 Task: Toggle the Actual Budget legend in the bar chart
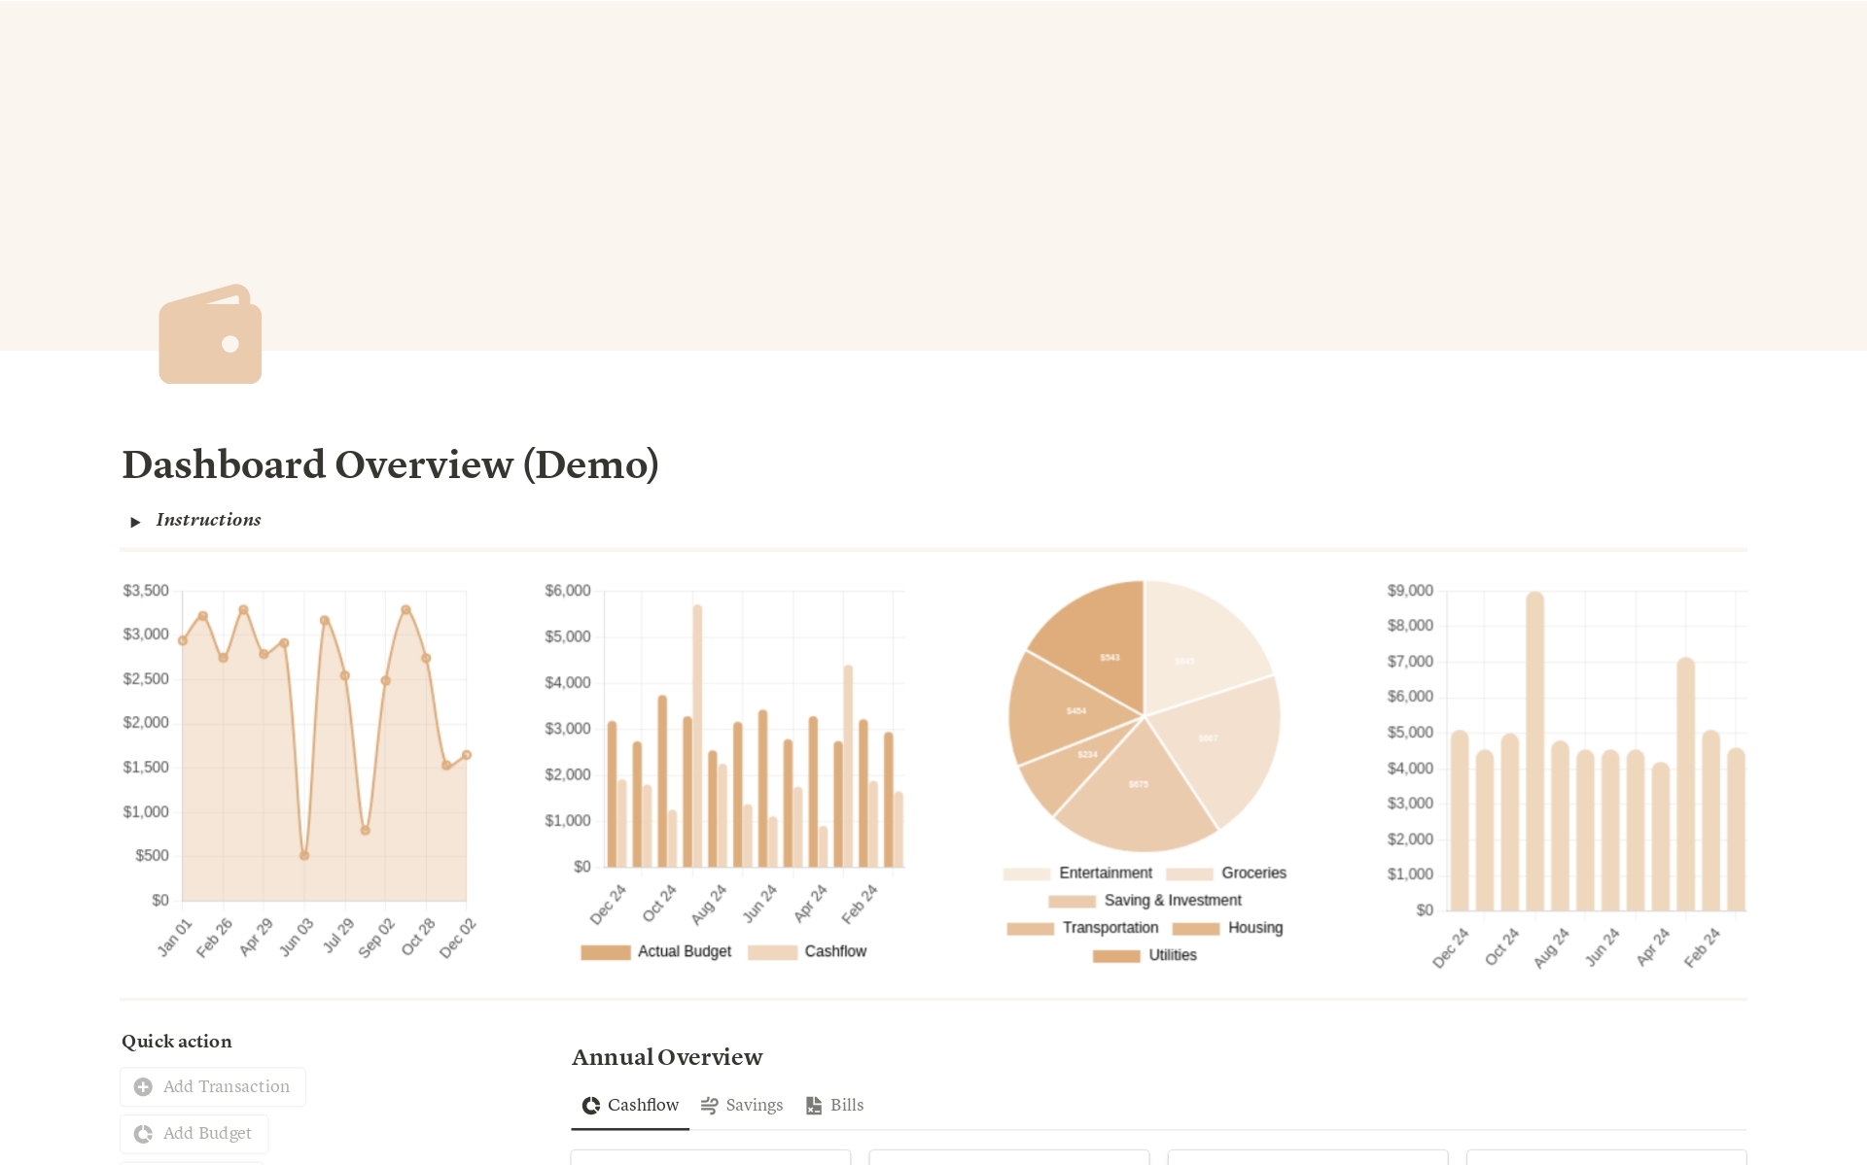pos(684,951)
